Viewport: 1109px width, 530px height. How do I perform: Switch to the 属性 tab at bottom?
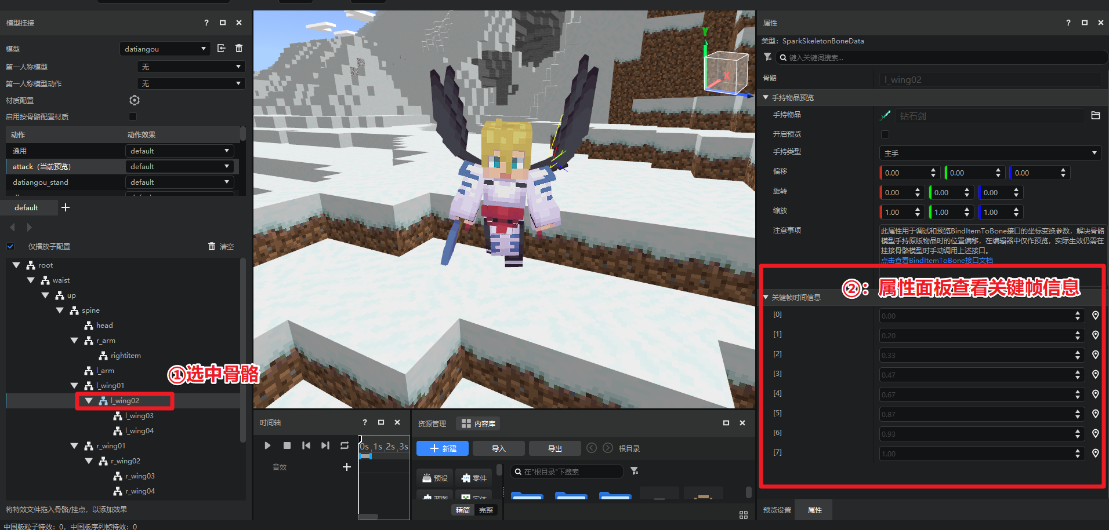pos(814,510)
